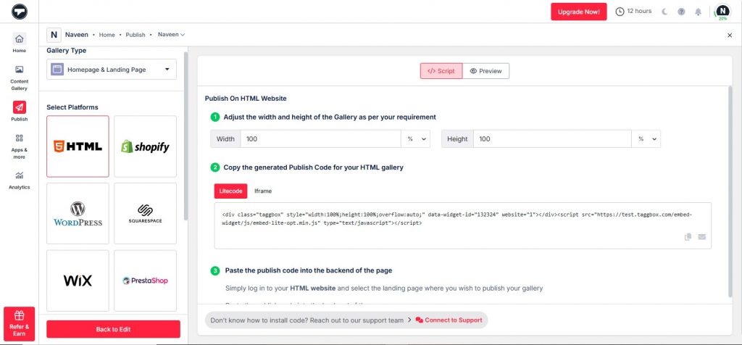Image resolution: width=742 pixels, height=345 pixels.
Task: Open Apps & more in the sidebar
Action: (x=19, y=144)
